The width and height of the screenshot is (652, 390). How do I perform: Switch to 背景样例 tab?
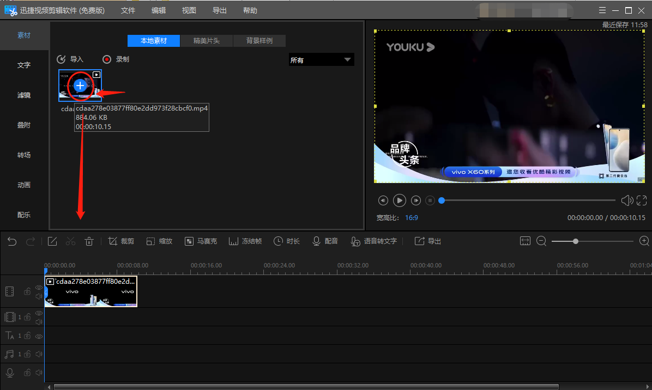coord(259,41)
